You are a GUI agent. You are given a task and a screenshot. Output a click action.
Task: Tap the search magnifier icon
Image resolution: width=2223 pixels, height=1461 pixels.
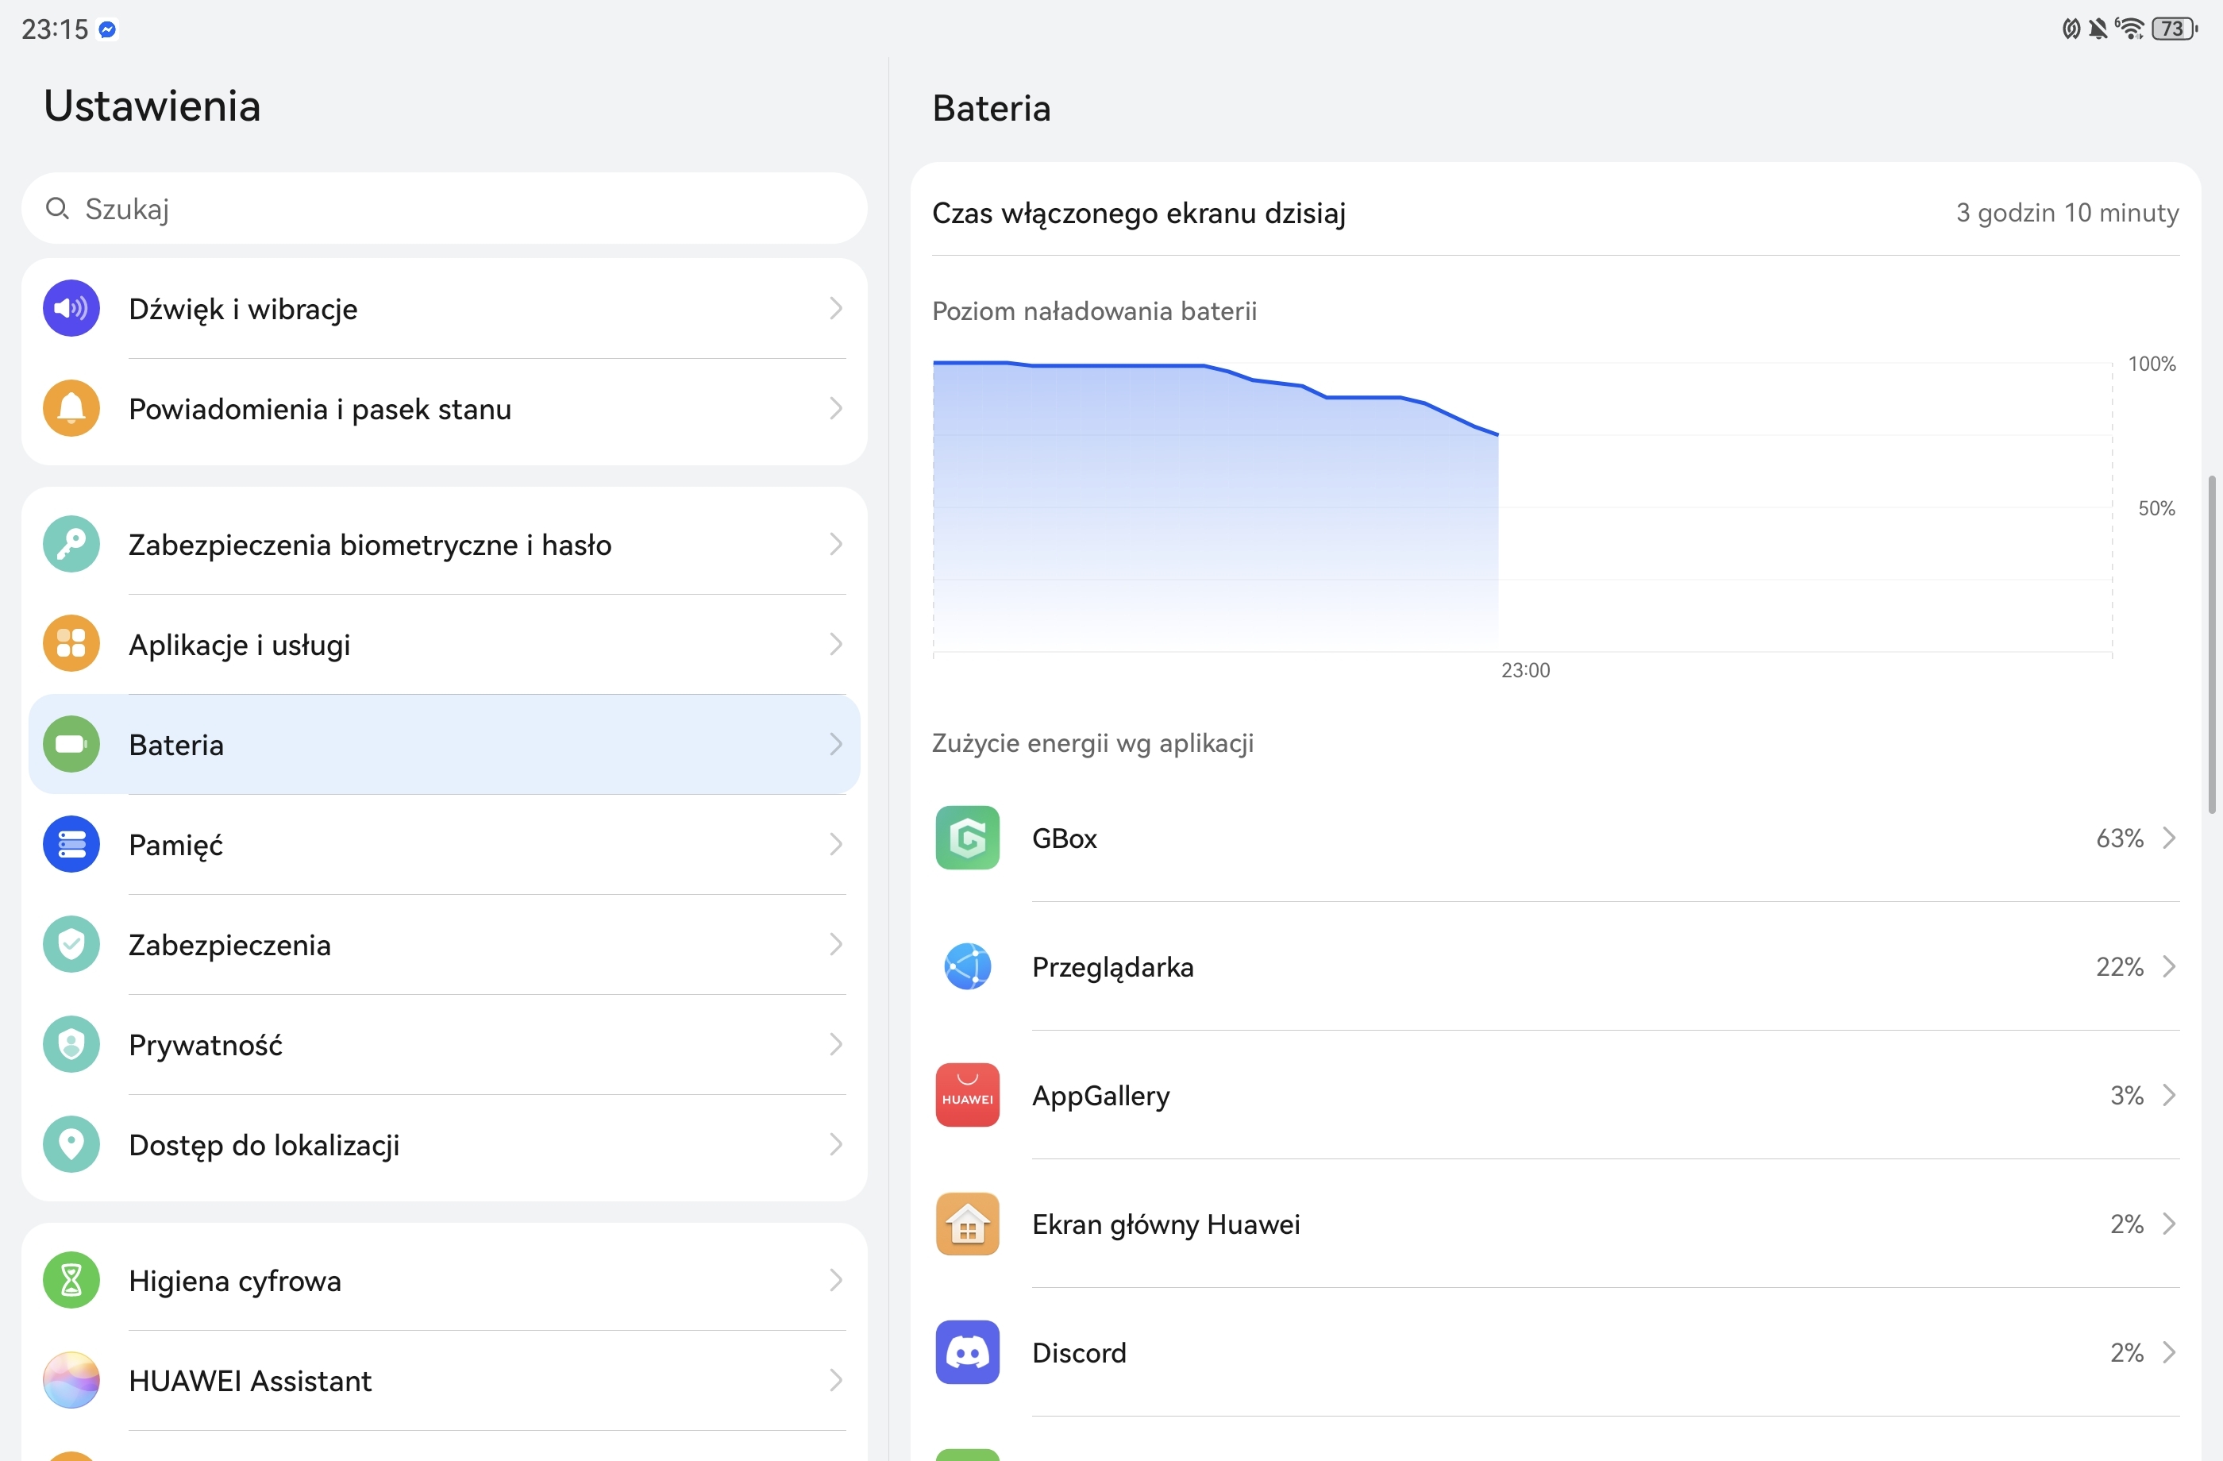click(57, 208)
